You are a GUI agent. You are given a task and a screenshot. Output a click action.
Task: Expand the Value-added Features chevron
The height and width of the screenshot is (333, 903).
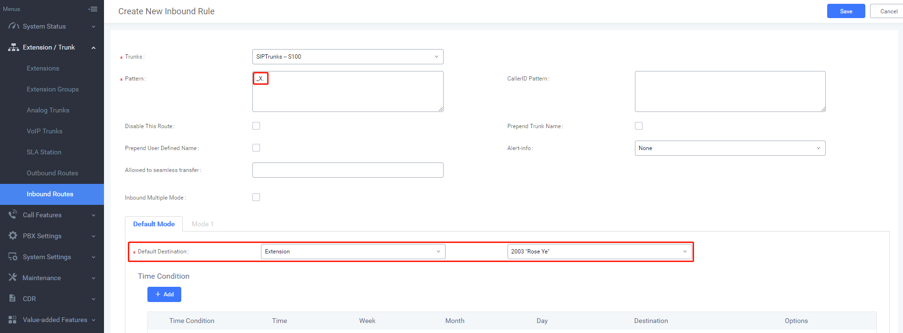click(93, 320)
